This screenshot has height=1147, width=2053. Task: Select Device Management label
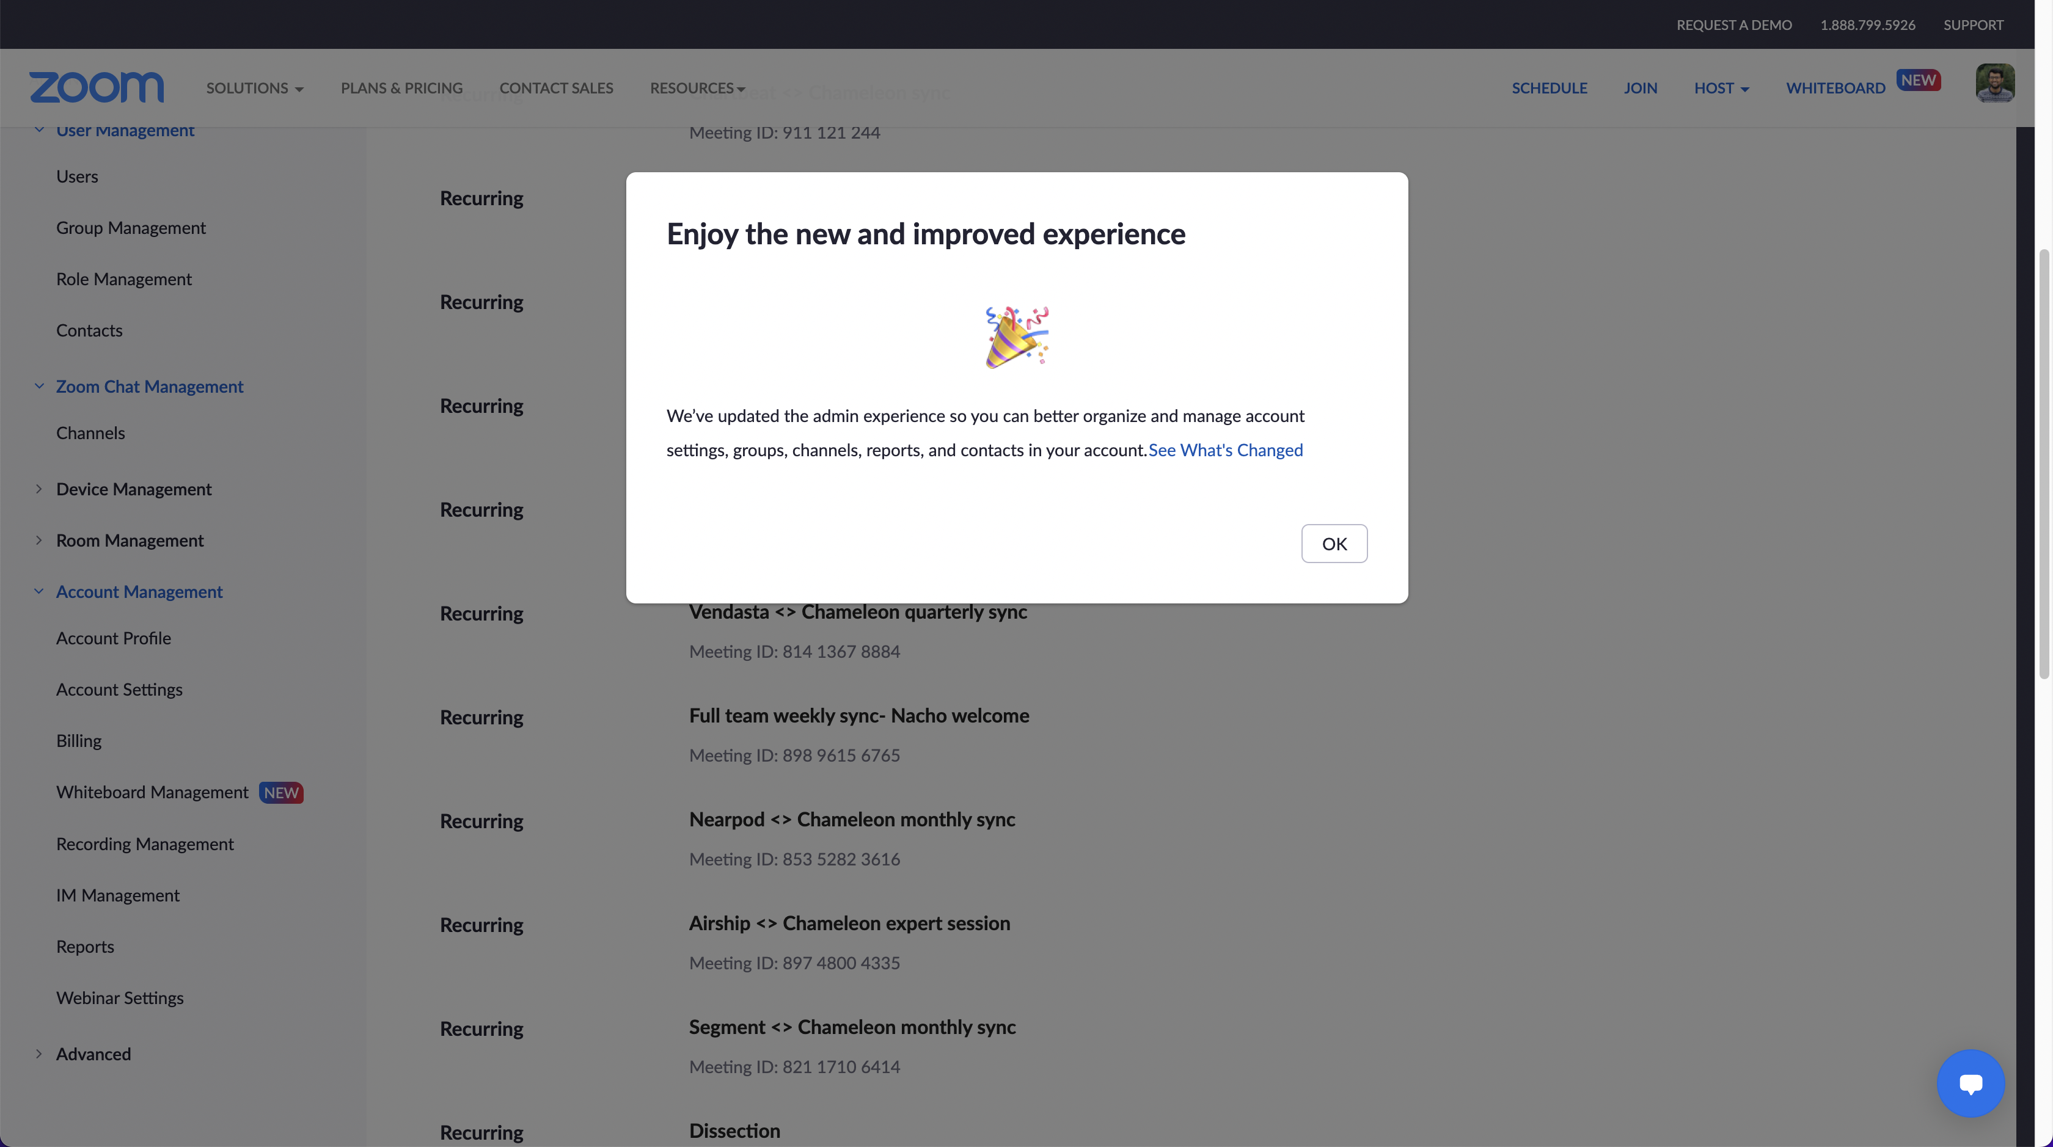[x=134, y=489]
